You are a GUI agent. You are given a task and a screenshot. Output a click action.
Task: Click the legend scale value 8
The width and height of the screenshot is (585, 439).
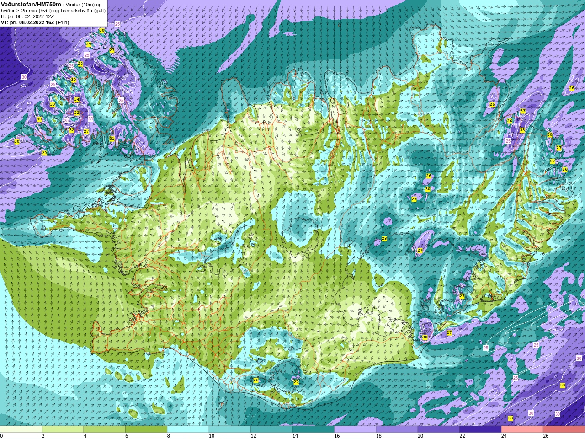point(169,436)
